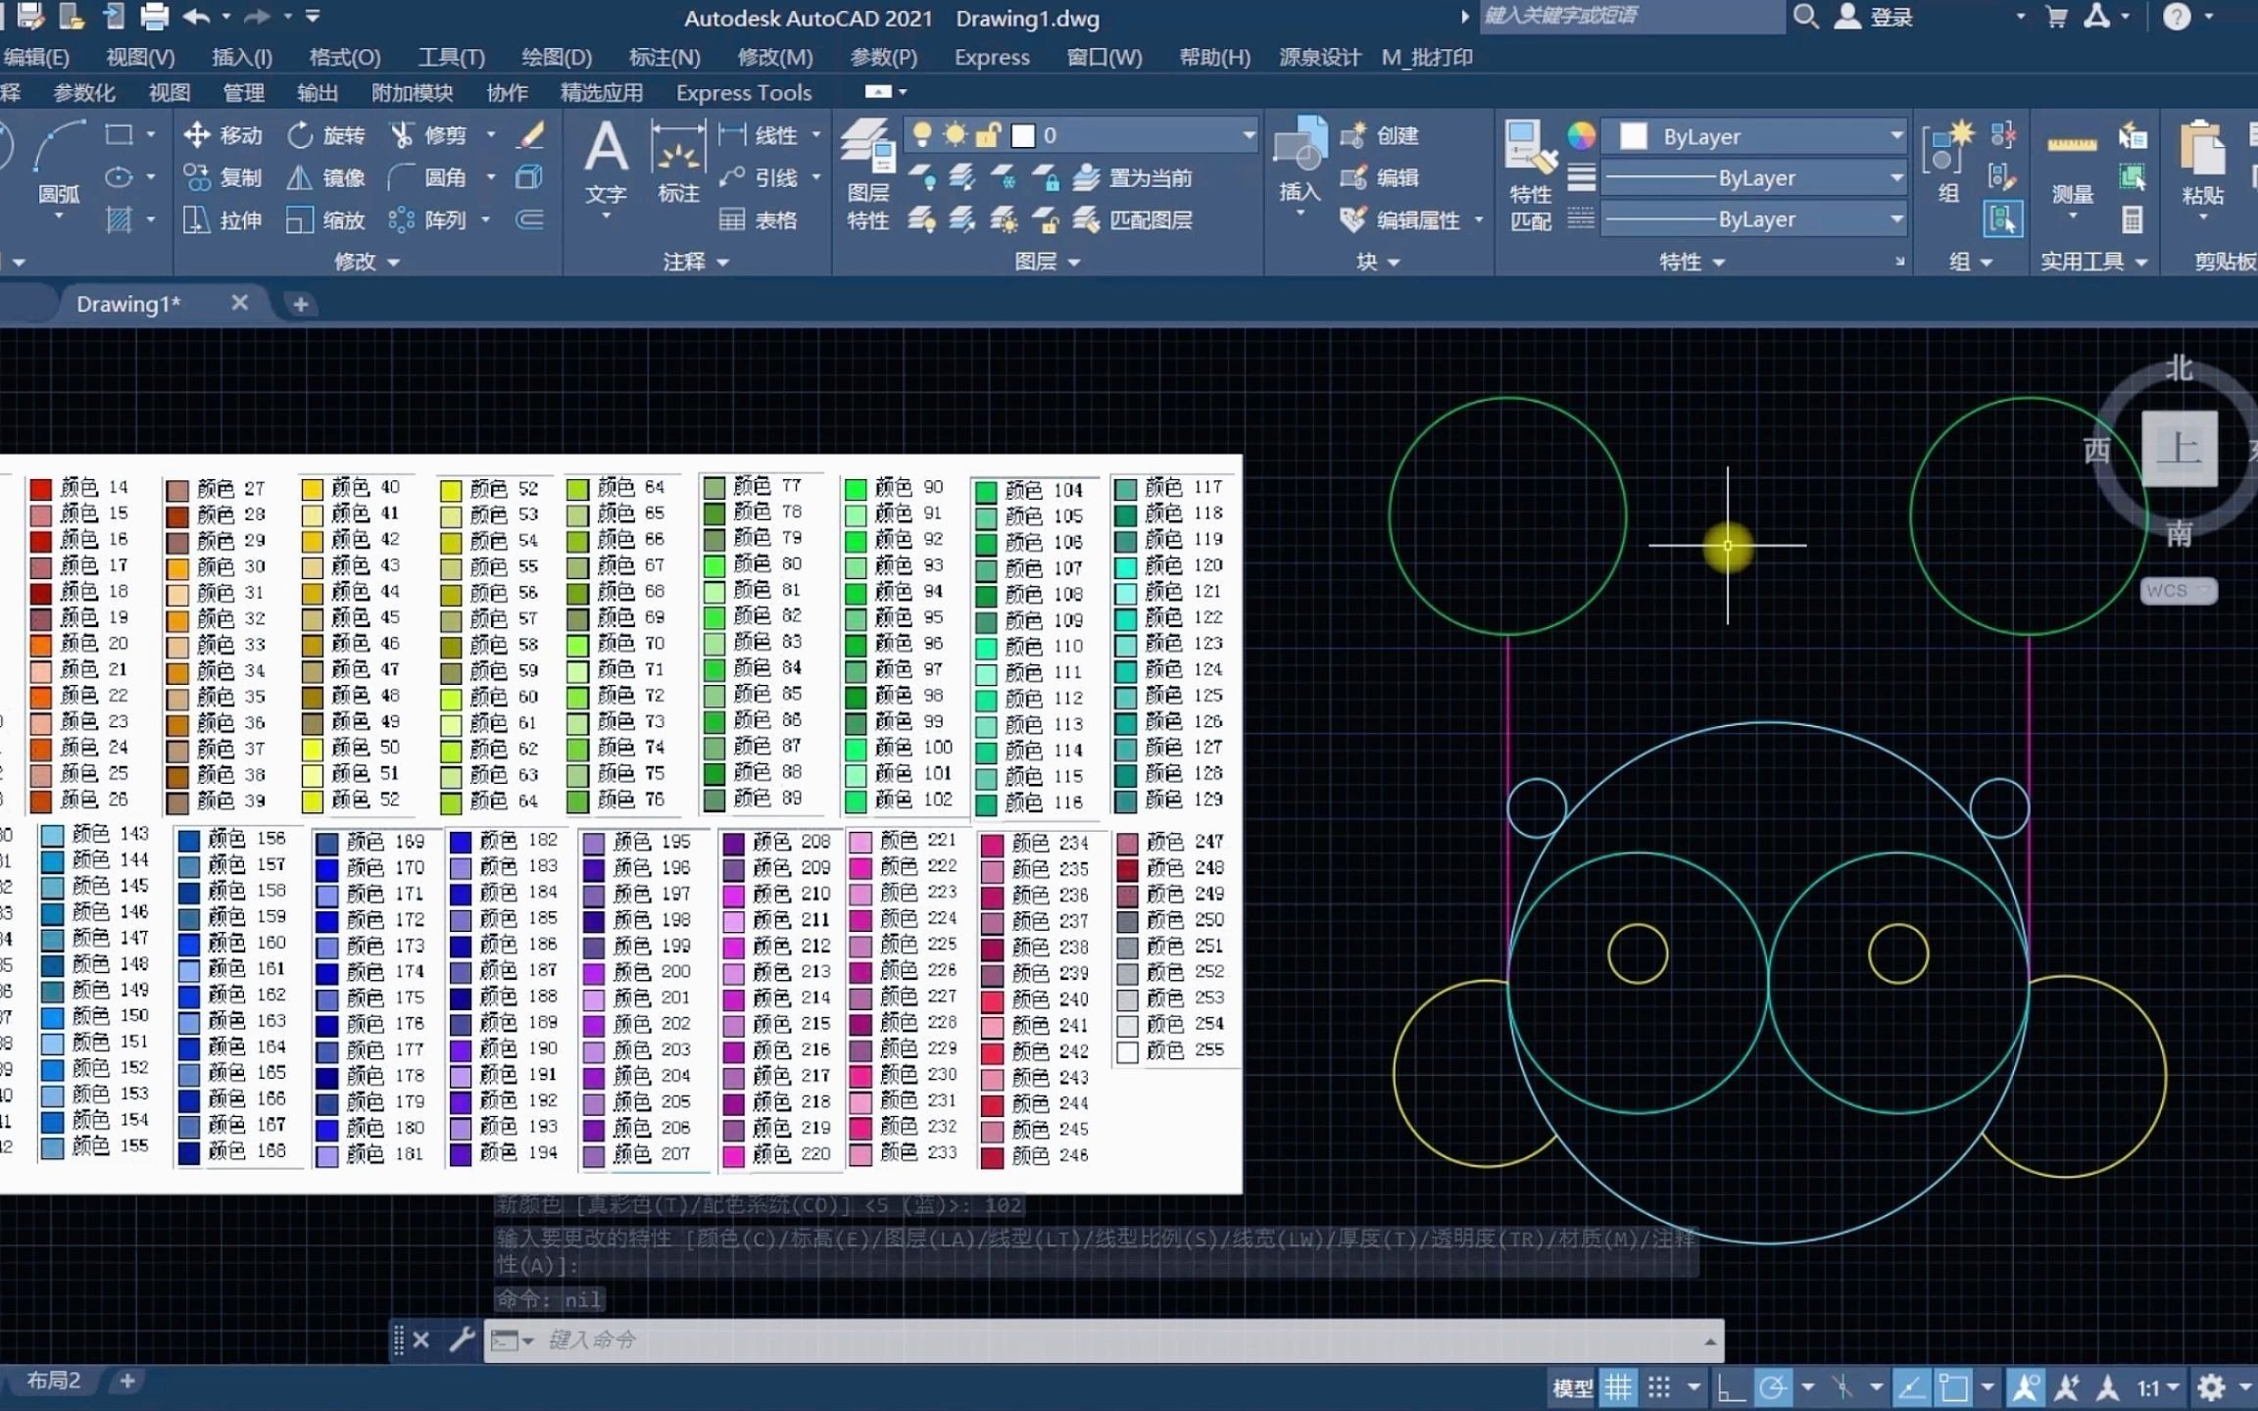
Task: Toggle grid display in status bar
Action: [1618, 1387]
